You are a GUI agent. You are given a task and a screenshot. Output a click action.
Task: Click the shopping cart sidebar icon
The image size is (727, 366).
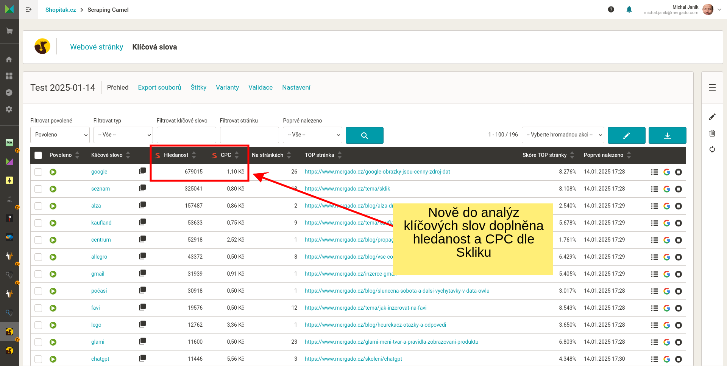9,31
